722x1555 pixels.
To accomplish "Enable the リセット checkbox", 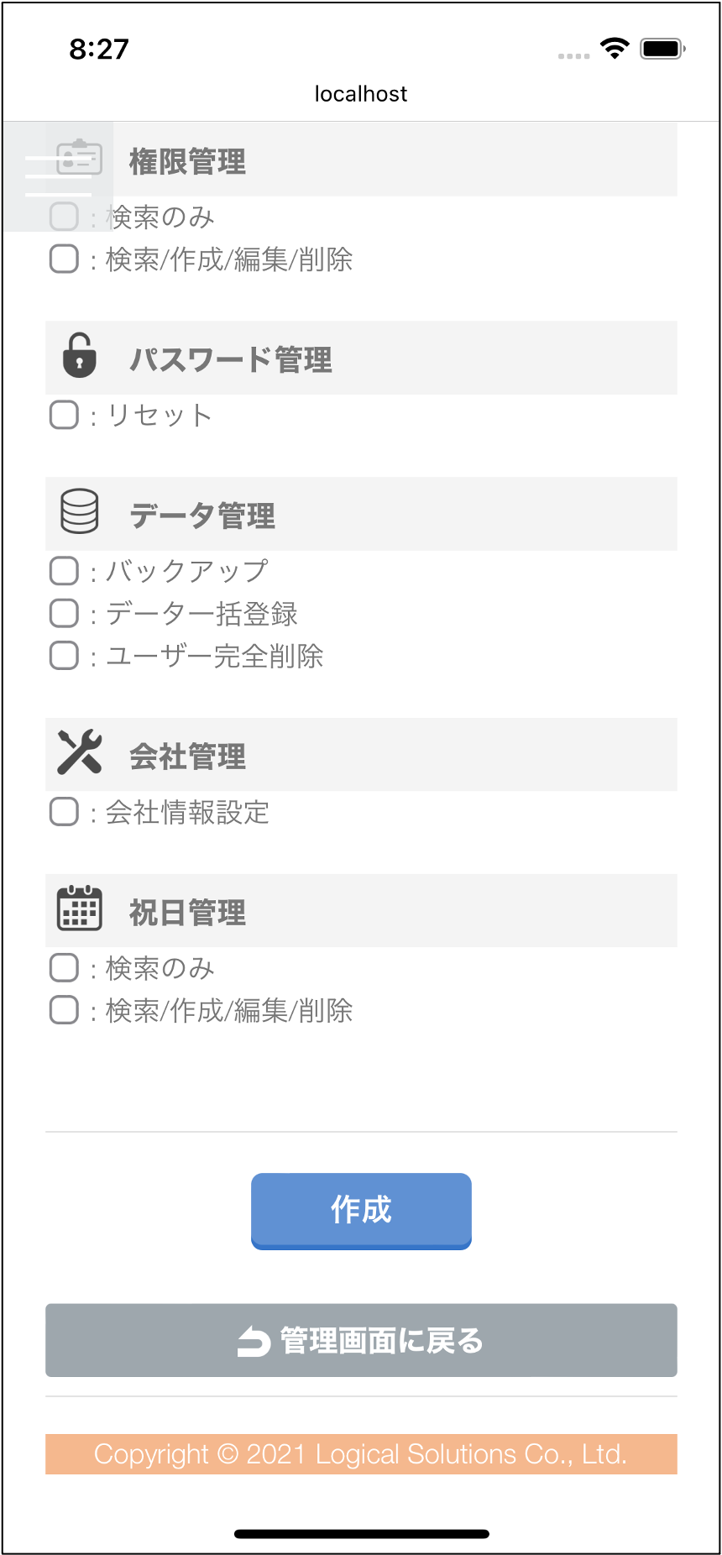I will tap(65, 415).
